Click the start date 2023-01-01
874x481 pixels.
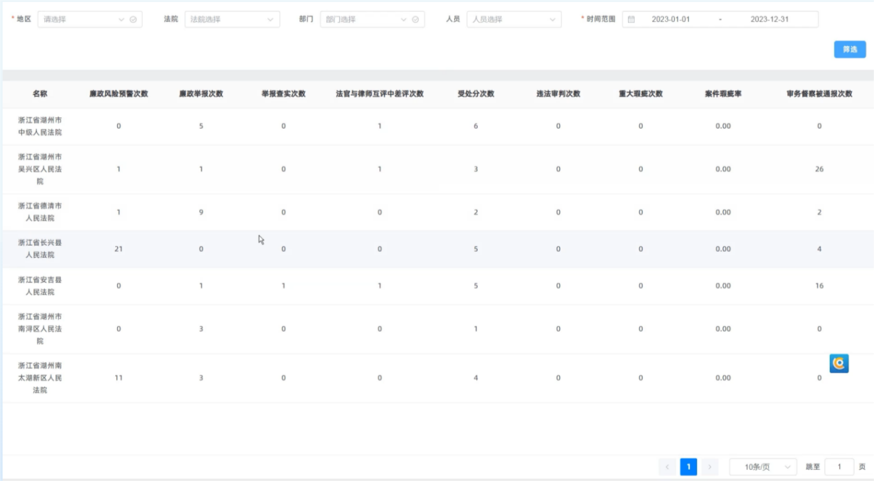click(670, 19)
